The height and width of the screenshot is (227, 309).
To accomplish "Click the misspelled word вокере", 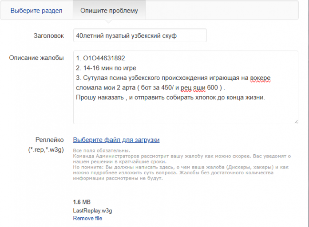I will (260, 78).
